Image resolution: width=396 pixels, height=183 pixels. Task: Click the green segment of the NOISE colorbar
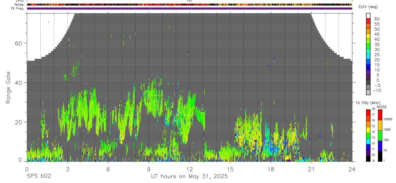[380, 135]
